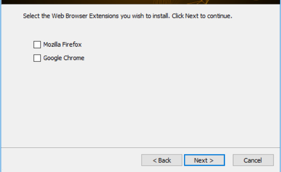Click the 'Click Next to continue' sentence
The image size is (281, 172).
[x=202, y=16]
